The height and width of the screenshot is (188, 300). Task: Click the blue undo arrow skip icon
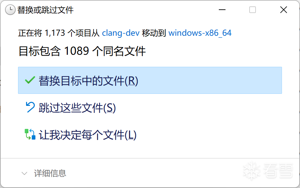(30, 107)
